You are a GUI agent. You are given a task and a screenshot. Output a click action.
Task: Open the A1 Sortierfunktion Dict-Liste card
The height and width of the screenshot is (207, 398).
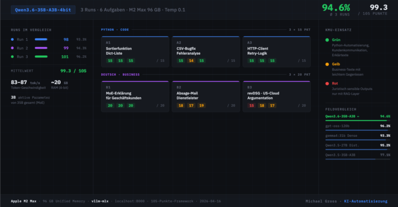(135, 52)
